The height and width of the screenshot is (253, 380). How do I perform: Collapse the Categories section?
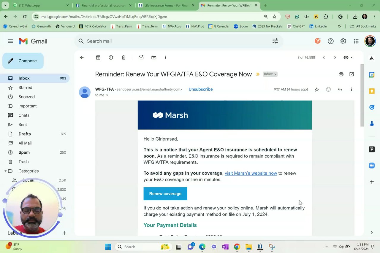click(5, 171)
